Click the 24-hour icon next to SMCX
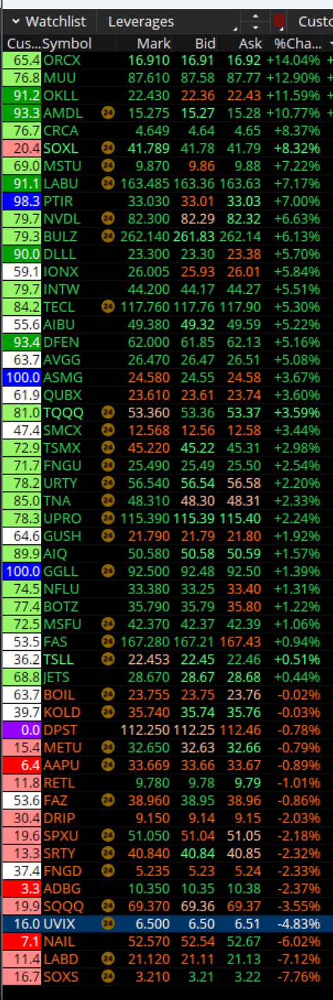Screen dimensions: 333x1000 pyautogui.click(x=108, y=430)
